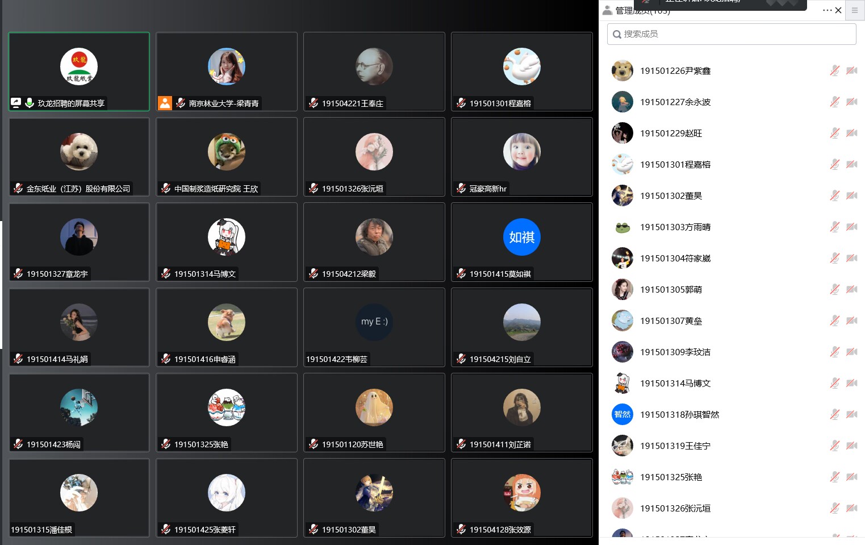Toggle the microphone for 191501318孙琪智然
The width and height of the screenshot is (865, 545).
click(x=834, y=414)
